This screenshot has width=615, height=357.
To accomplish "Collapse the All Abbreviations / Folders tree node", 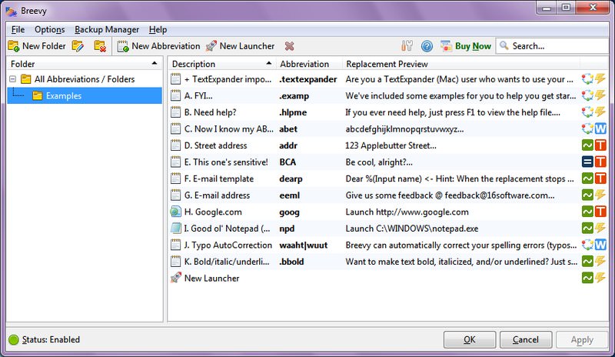I will coord(12,79).
